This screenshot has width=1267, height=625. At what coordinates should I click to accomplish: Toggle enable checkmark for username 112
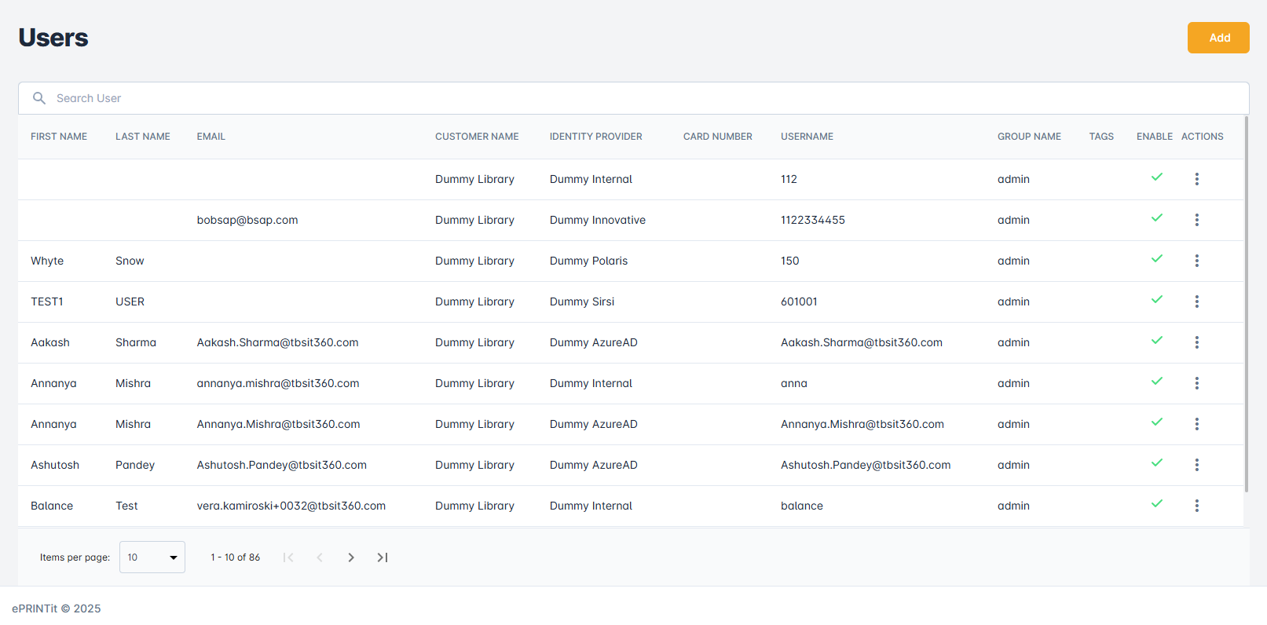[1156, 177]
